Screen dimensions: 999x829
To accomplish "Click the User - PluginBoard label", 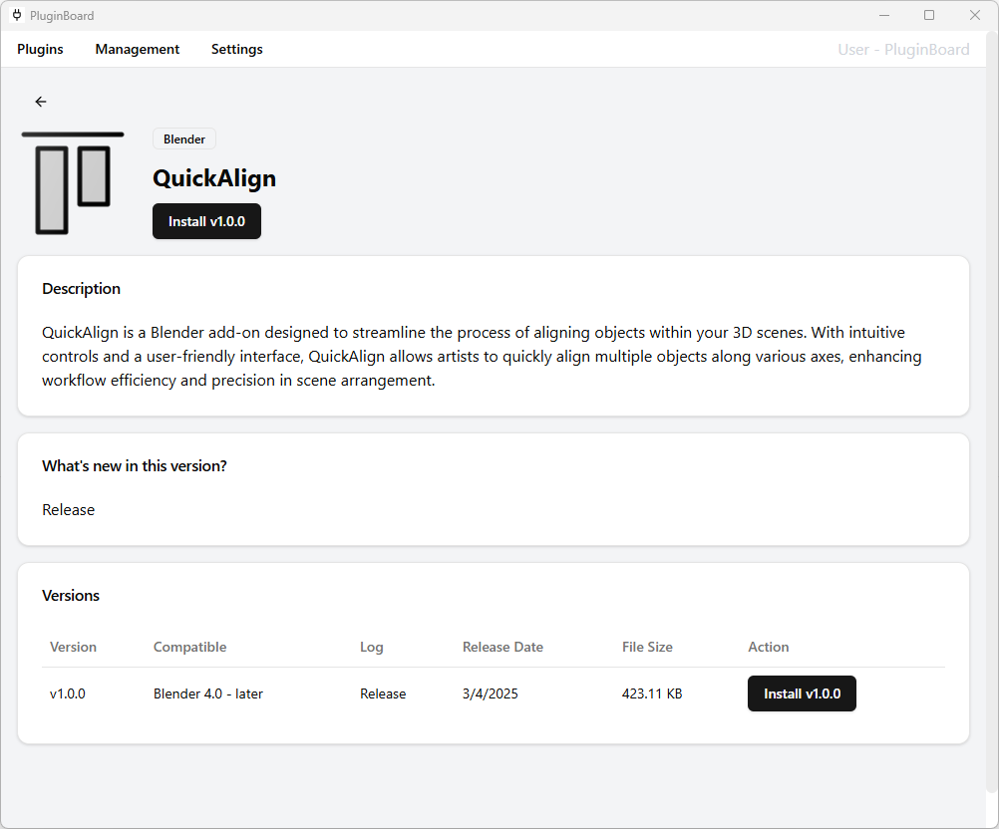I will tap(903, 50).
